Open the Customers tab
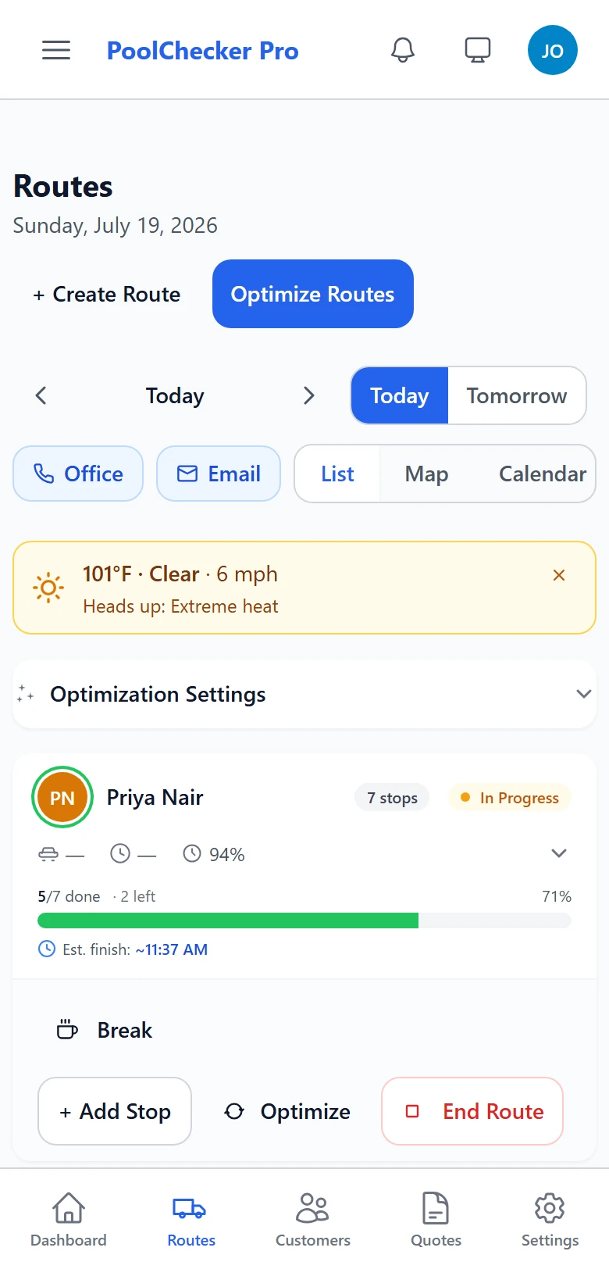The image size is (609, 1269). [x=313, y=1219]
